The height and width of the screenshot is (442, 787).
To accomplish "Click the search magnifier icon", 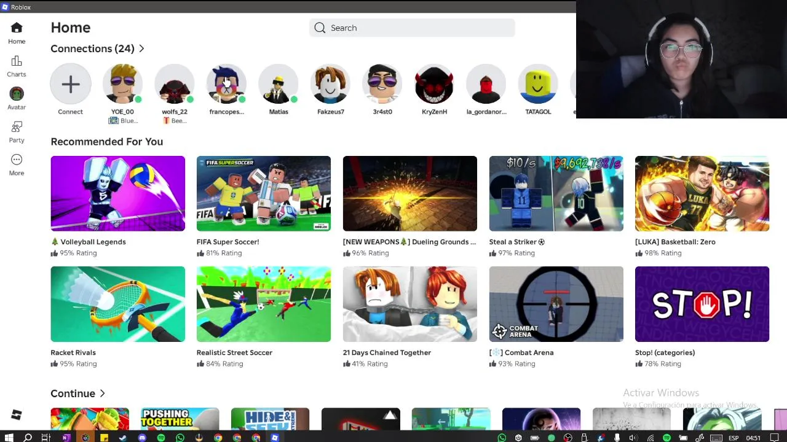I will (320, 28).
